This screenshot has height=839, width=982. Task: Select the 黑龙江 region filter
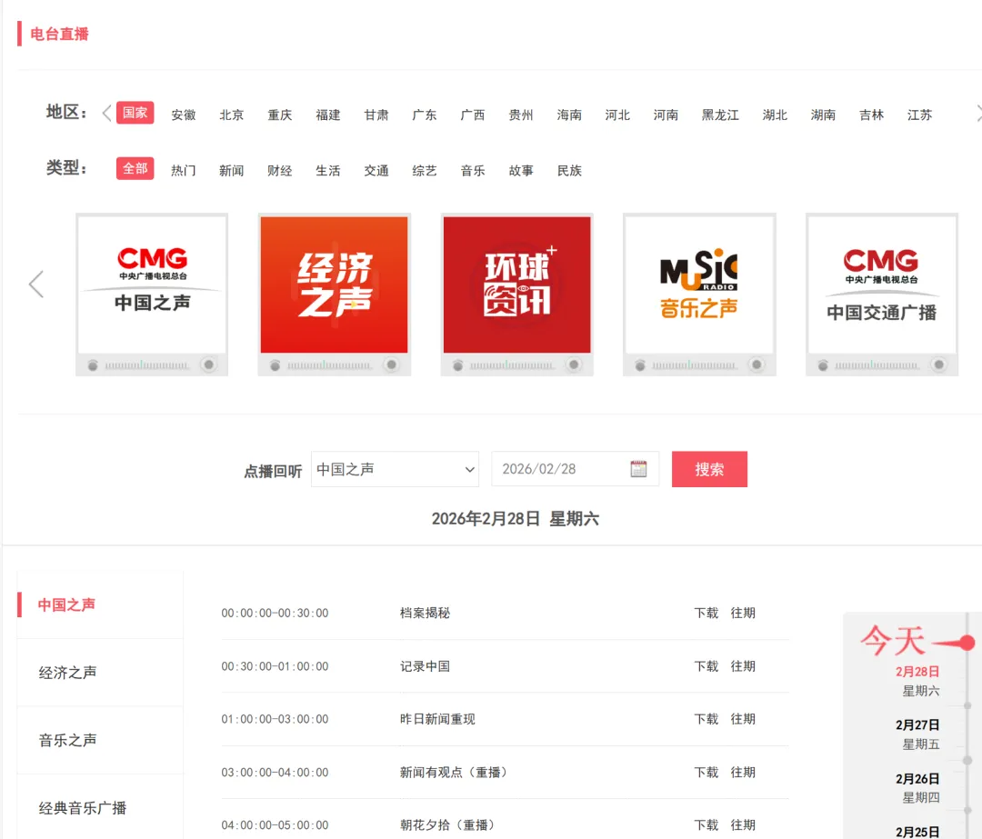[720, 115]
